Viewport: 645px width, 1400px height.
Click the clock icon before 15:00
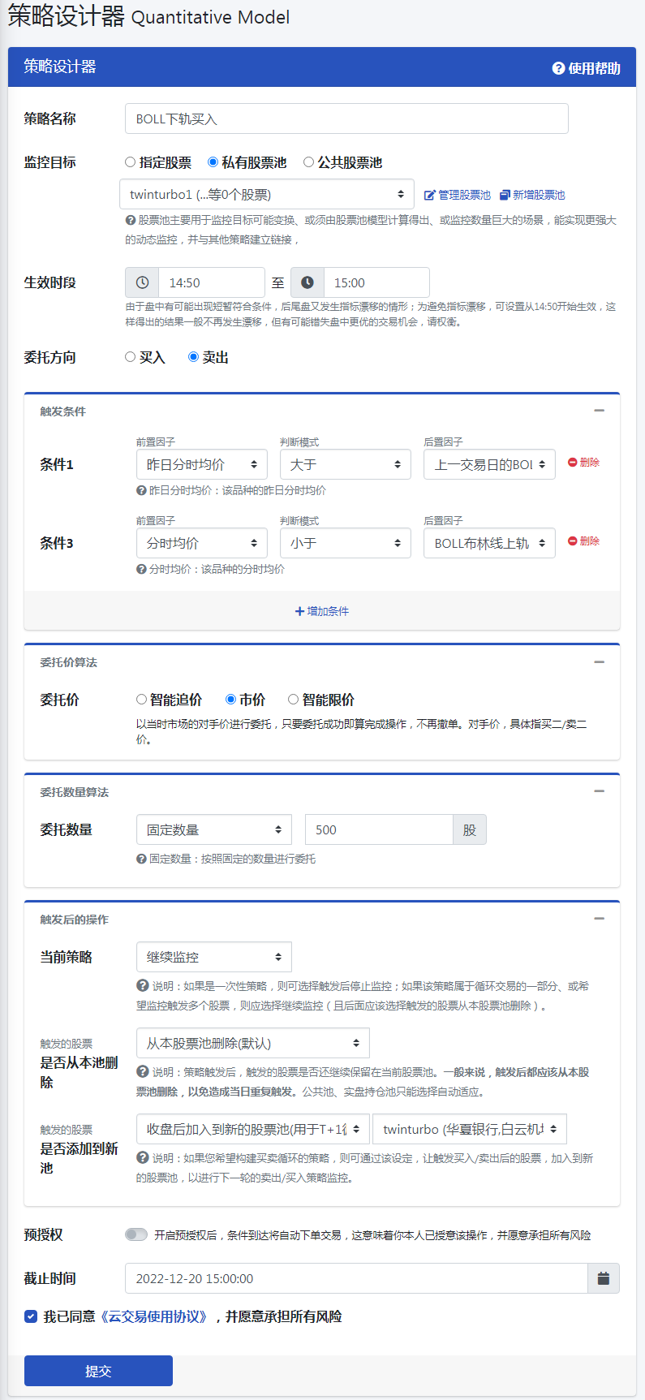[307, 282]
